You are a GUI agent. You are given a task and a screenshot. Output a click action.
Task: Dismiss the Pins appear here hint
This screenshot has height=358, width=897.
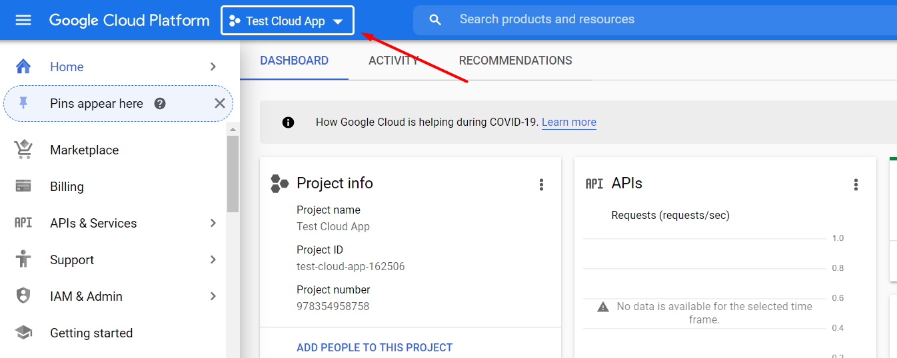point(219,103)
